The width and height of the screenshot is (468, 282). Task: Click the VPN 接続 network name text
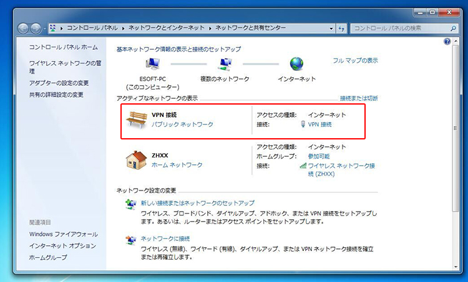[x=164, y=115]
